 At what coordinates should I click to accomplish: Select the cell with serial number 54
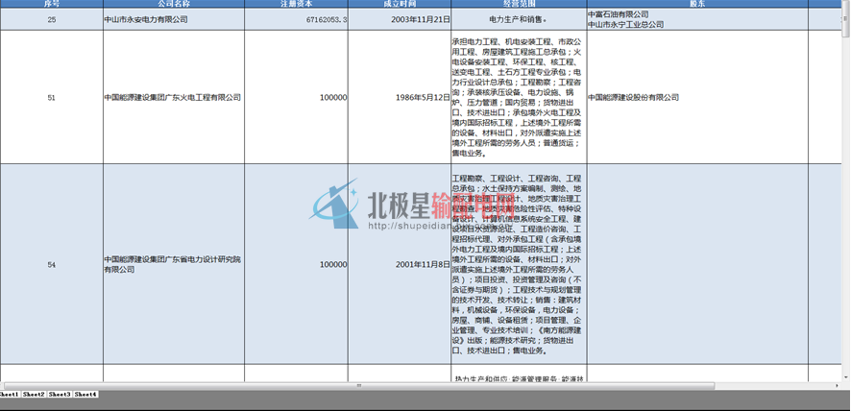pos(52,264)
